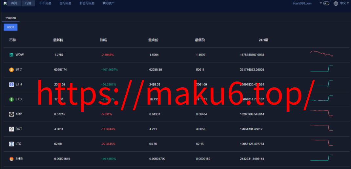Sort by the 最低价 column header
This screenshot has height=169, width=351.
click(x=200, y=40)
